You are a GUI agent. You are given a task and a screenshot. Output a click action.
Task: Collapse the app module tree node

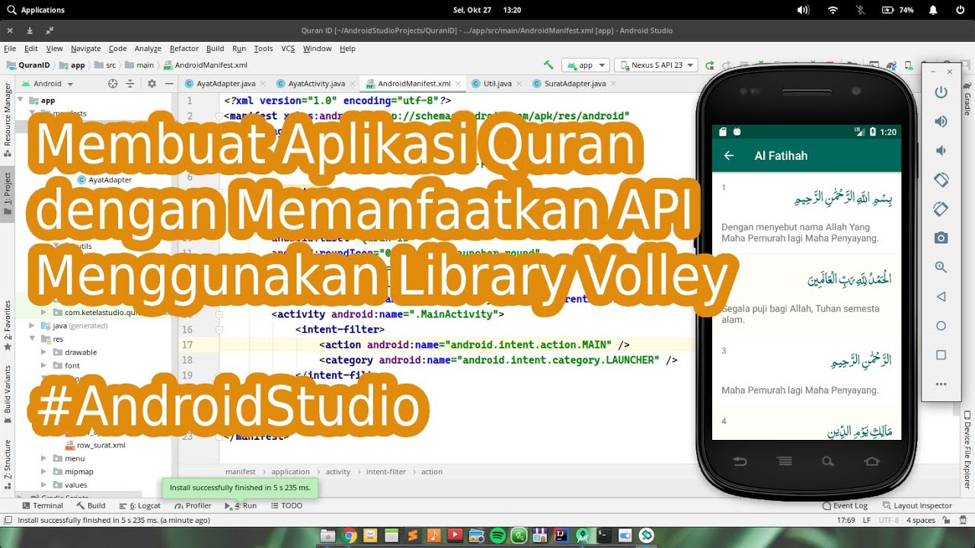pyautogui.click(x=21, y=100)
